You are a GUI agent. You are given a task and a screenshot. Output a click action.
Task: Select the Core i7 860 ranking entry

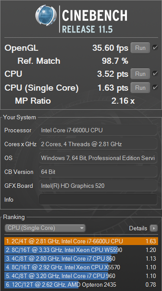(81, 258)
